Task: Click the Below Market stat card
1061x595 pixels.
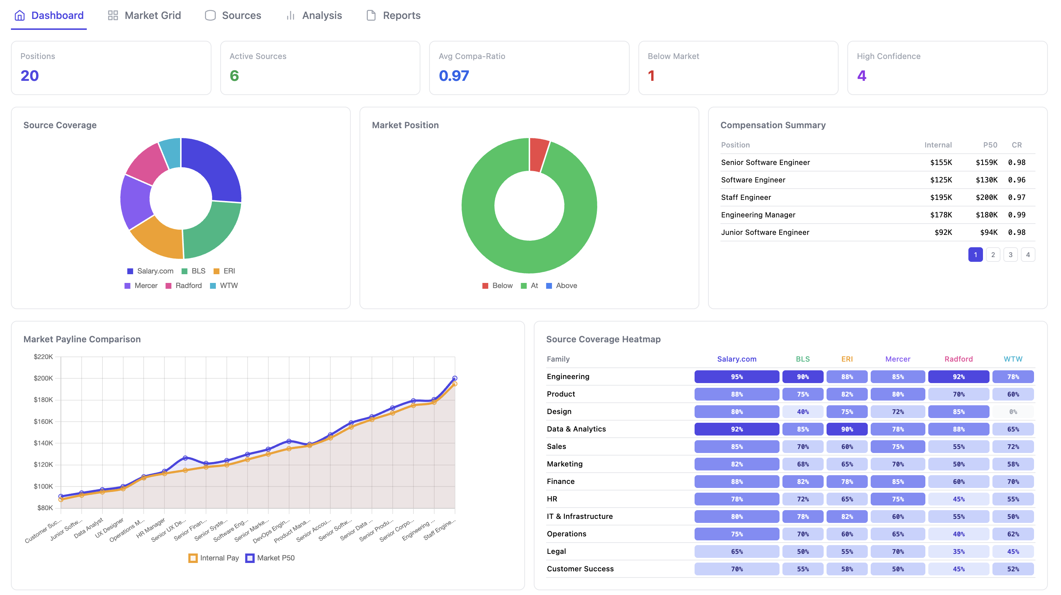Action: 738,68
